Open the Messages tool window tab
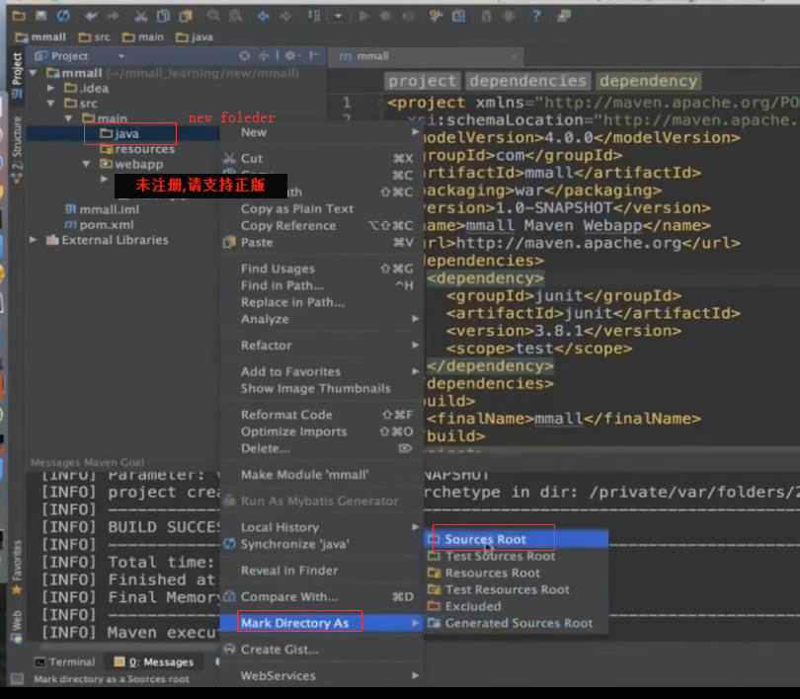This screenshot has width=800, height=699. 155,662
